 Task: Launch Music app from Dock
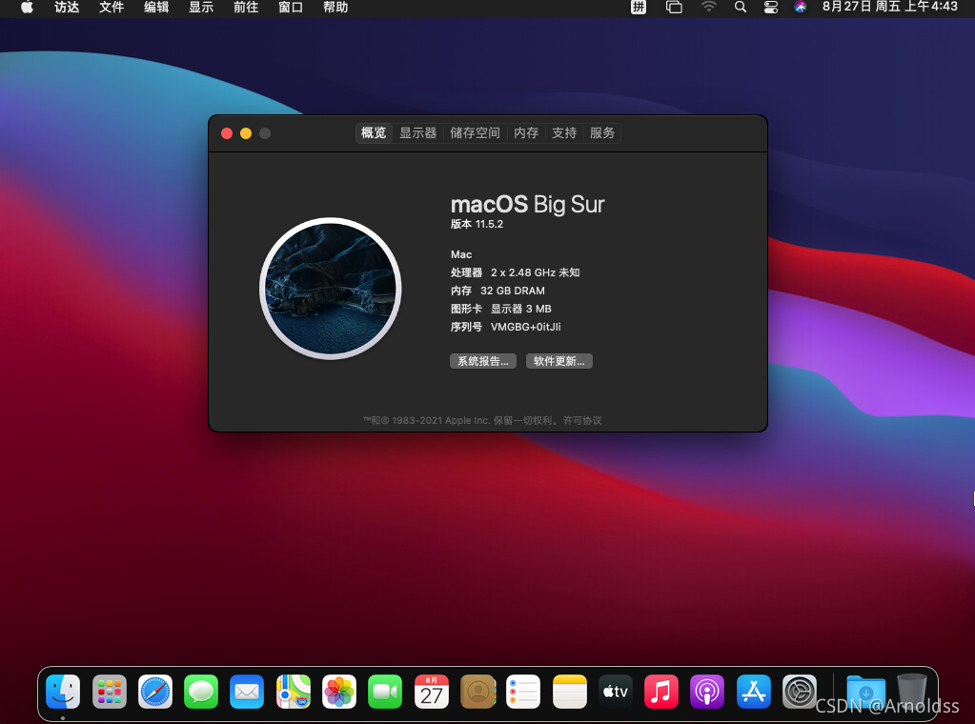click(x=661, y=692)
